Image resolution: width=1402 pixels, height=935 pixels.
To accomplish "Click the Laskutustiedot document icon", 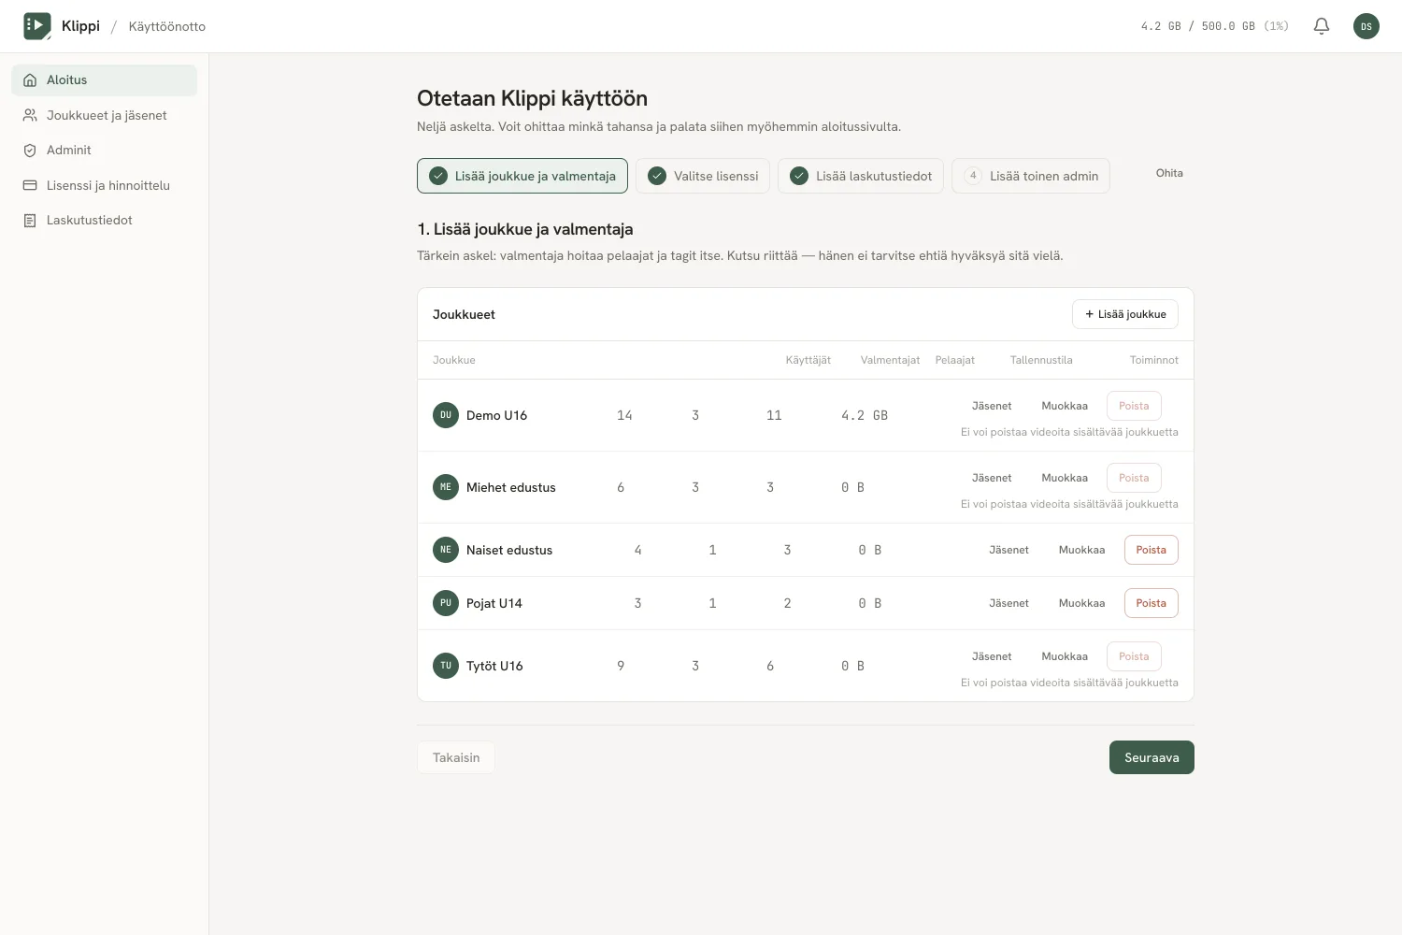I will (30, 221).
